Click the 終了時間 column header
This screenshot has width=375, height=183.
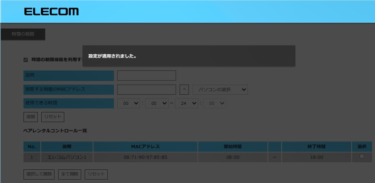(316, 147)
